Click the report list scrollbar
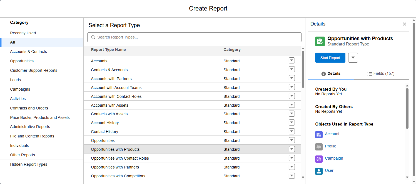This screenshot has width=416, height=184. coord(303,69)
